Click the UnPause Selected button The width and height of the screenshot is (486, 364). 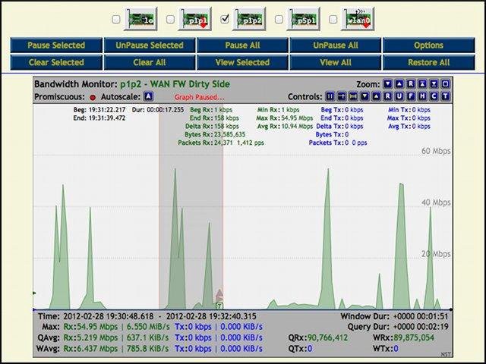(x=150, y=45)
